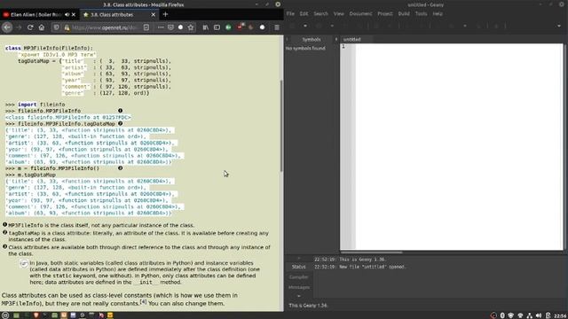Open Geany View menu
The width and height of the screenshot is (568, 319).
[339, 14]
